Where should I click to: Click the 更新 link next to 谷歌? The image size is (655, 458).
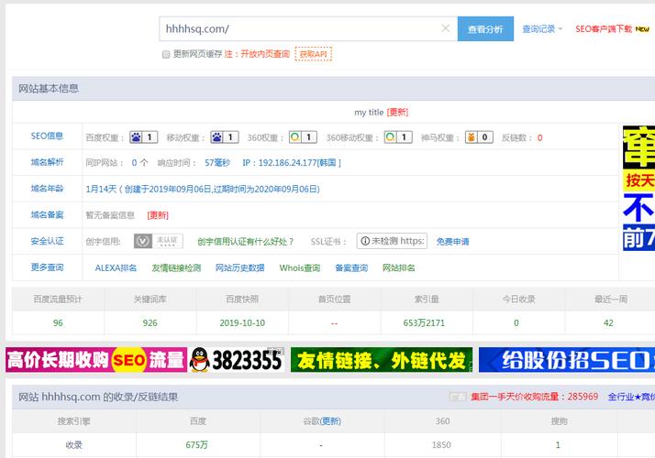coord(330,421)
